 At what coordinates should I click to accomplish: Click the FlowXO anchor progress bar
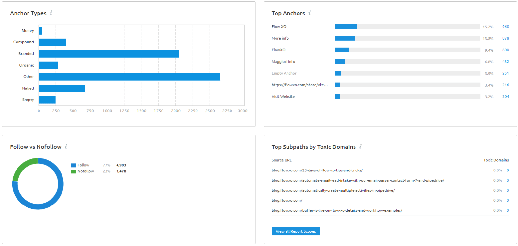point(408,50)
